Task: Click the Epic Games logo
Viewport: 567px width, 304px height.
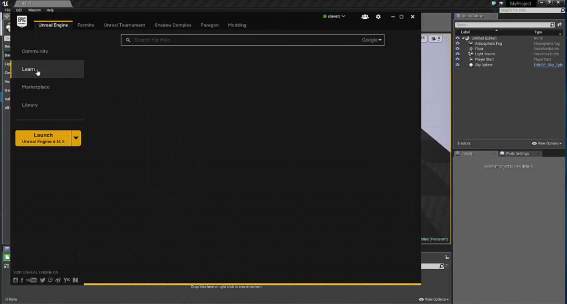Action: point(22,22)
